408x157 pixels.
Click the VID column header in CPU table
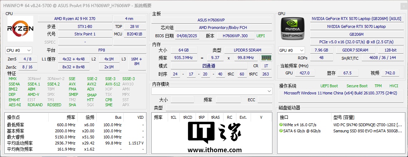click(x=140, y=117)
